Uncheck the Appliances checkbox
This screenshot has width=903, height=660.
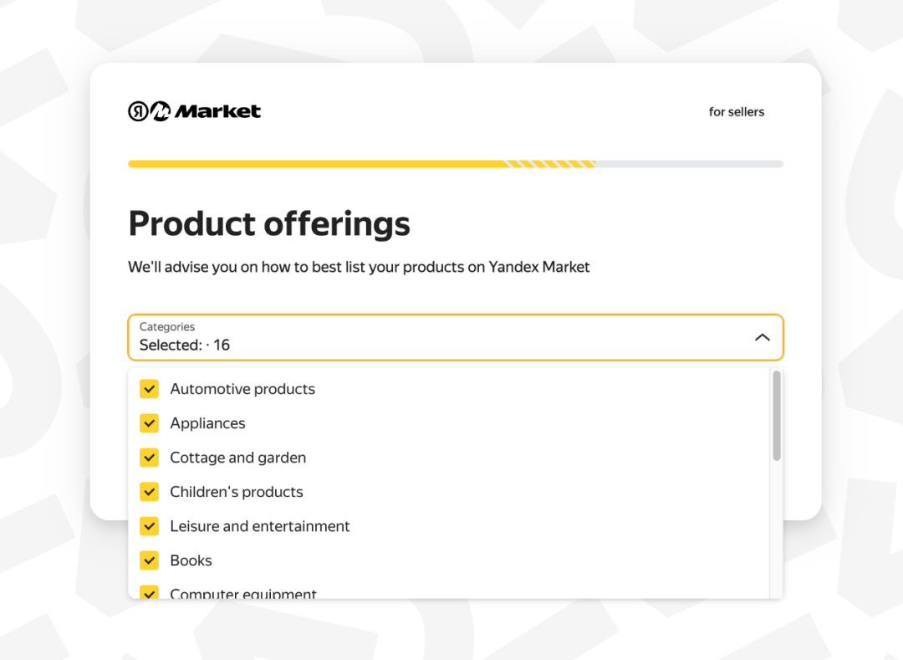click(x=150, y=423)
